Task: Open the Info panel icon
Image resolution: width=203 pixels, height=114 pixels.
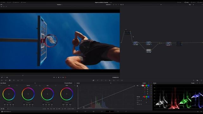Action: pos(201,80)
